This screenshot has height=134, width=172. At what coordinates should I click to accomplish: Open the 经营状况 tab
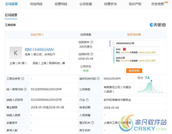click(x=110, y=4)
